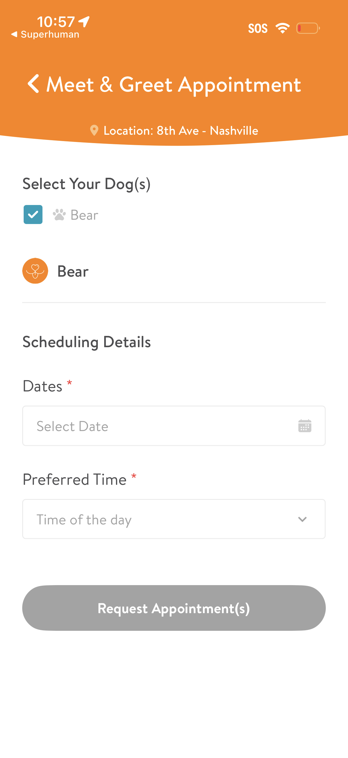
Task: Tap the SOS status indicator
Action: (x=258, y=29)
